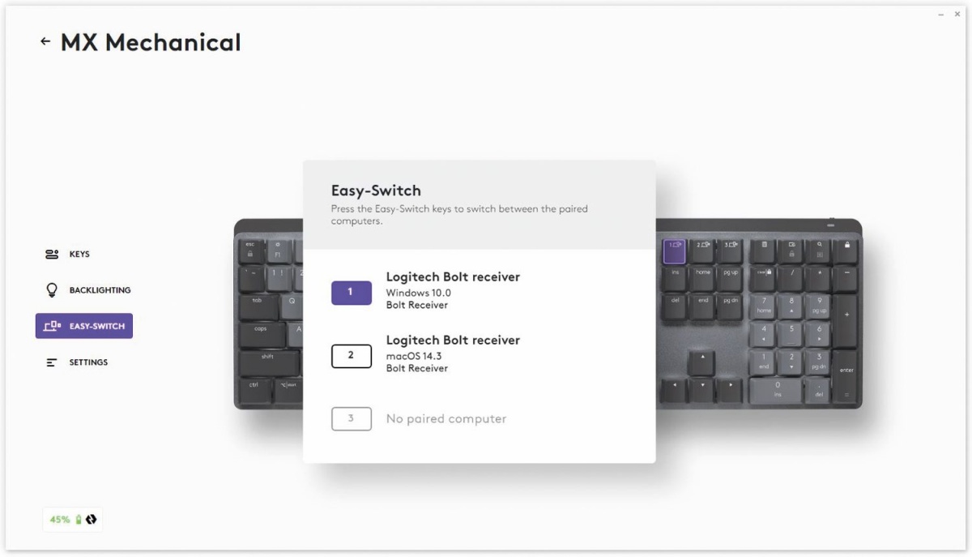Click the Keys keyboard icon in the sidebar
Screen dimensions: 972x557
[x=52, y=254]
